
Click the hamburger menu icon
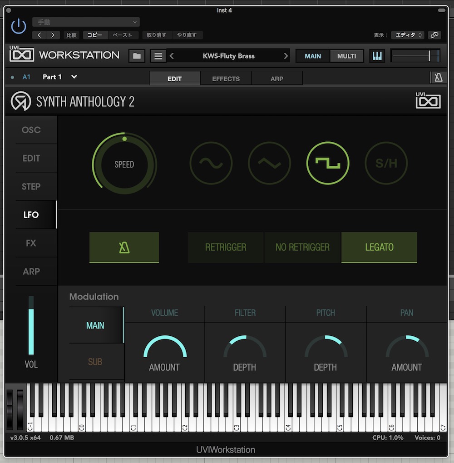[158, 56]
